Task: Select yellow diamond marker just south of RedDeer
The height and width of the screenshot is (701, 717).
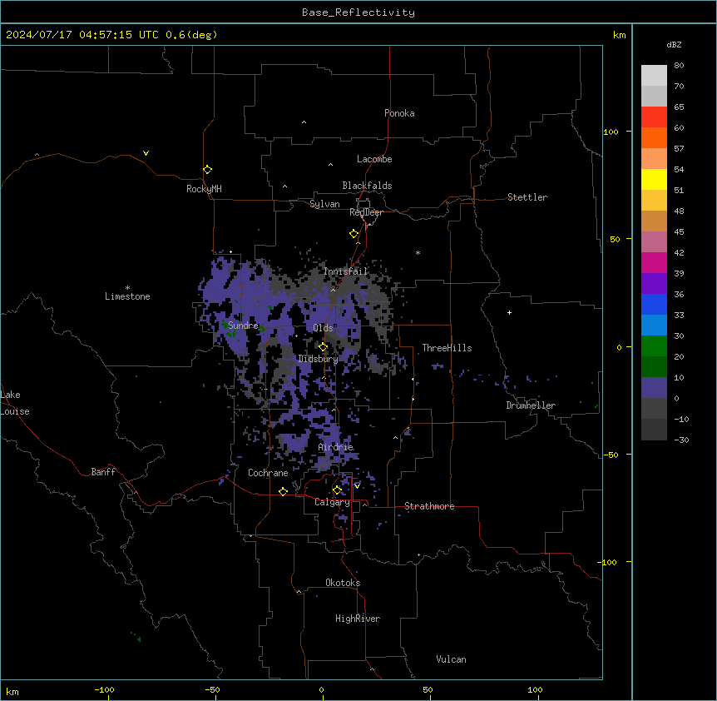Action: [x=354, y=234]
